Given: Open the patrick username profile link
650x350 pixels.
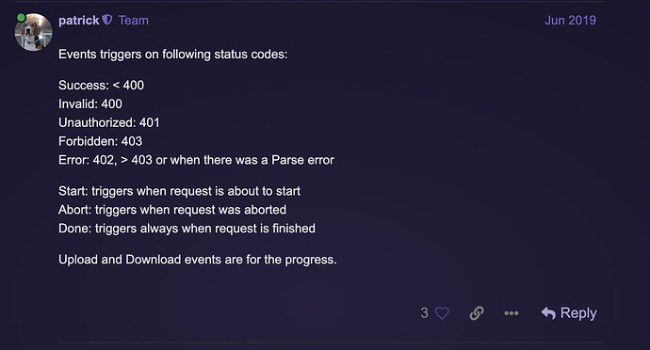Looking at the screenshot, I should 79,21.
